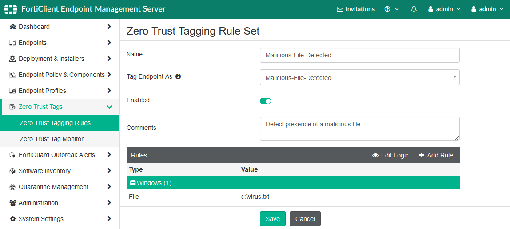Open Zero Trust Tag Monitor page

52,139
